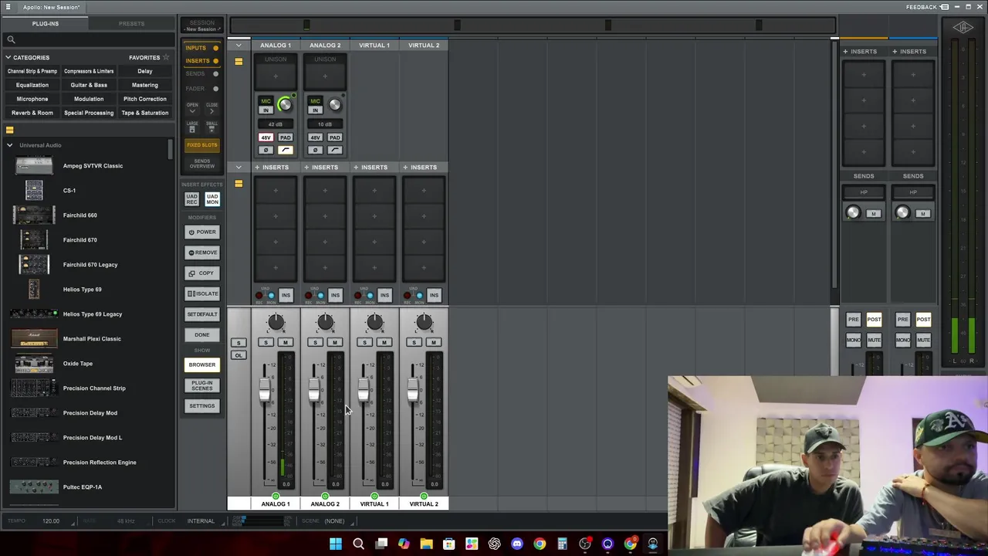The height and width of the screenshot is (556, 988).
Task: Select Fairchild 670 plug-in thumbnail
Action: pos(34,239)
